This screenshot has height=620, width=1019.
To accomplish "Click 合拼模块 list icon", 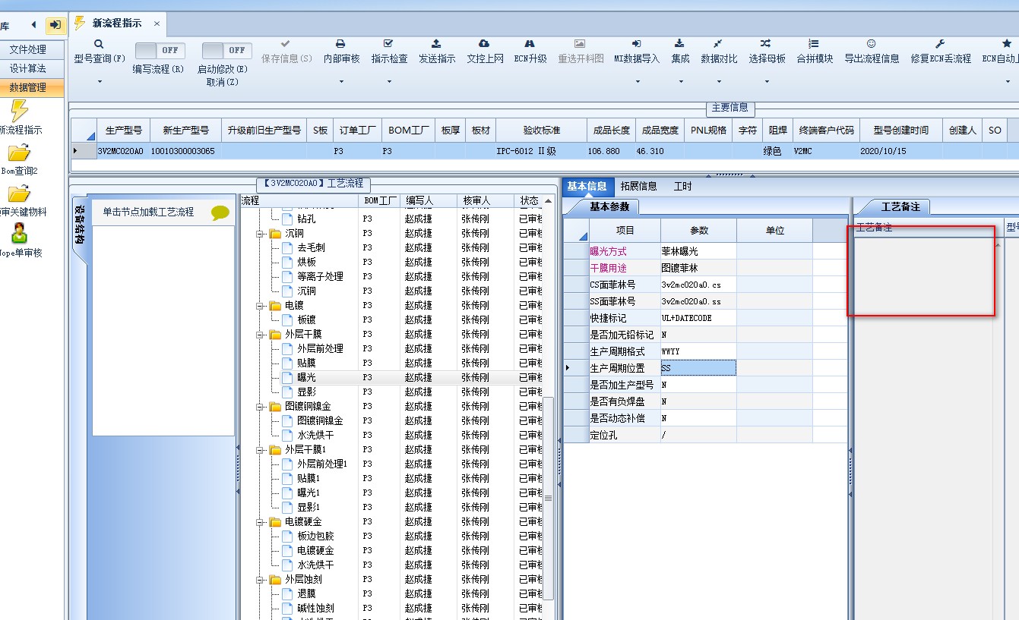I will pyautogui.click(x=814, y=44).
